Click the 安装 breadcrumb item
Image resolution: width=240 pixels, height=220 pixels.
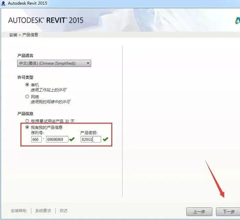point(13,35)
